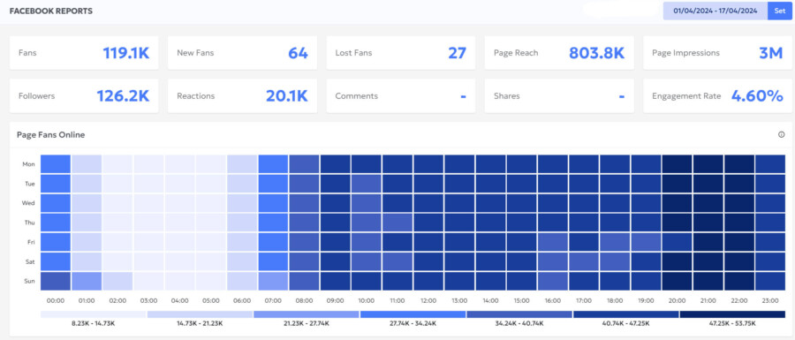
Task: Click the 8.23K - 14.73K legend swatch
Action: (x=94, y=314)
